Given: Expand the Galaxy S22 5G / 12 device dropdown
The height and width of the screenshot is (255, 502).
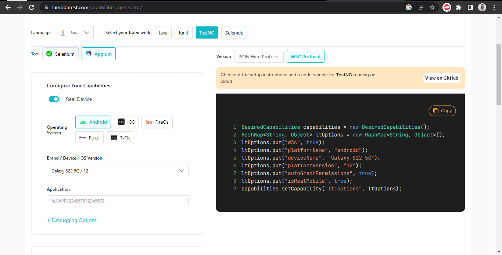Looking at the screenshot, I should [118, 171].
